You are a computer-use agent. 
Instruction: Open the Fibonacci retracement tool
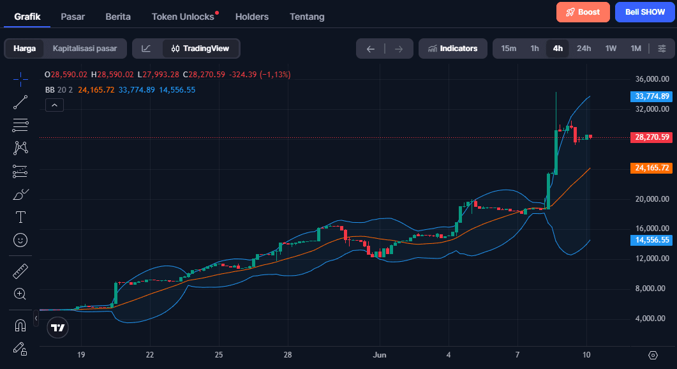click(20, 125)
